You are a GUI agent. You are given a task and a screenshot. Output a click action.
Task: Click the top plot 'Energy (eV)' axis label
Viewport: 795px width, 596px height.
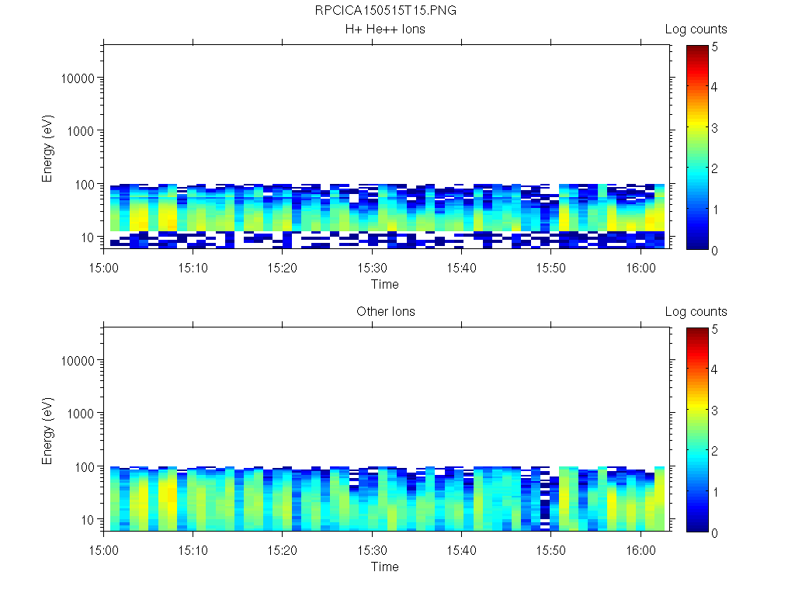pos(47,148)
